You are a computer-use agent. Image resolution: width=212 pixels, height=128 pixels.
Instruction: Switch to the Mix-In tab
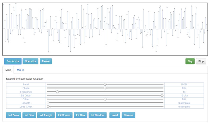[20, 70]
